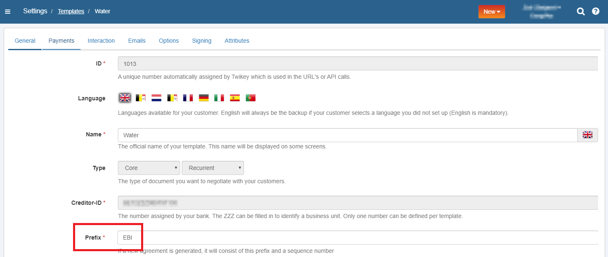The height and width of the screenshot is (257, 608).
Task: Go to Templates breadcrumb link
Action: coord(71,11)
